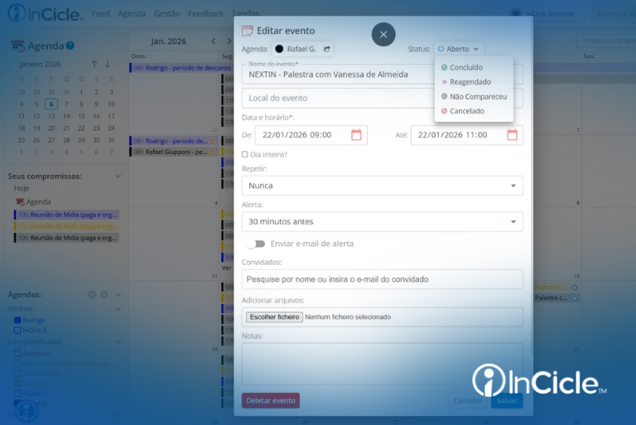Toggle the Treinamentos agenda checkbox
Viewport: 636px width, 425px height.
coord(17,373)
